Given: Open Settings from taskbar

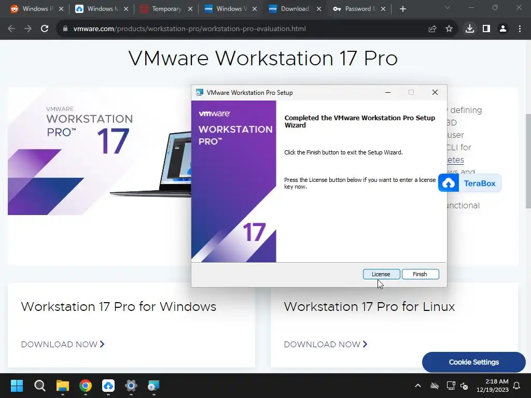Looking at the screenshot, I should pyautogui.click(x=131, y=386).
